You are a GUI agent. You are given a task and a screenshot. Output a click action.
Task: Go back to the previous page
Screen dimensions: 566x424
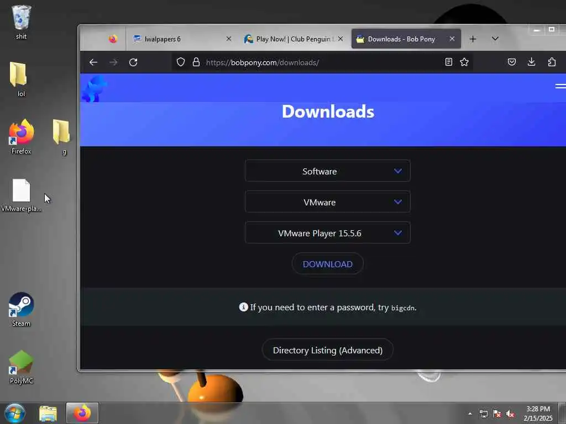pyautogui.click(x=93, y=62)
